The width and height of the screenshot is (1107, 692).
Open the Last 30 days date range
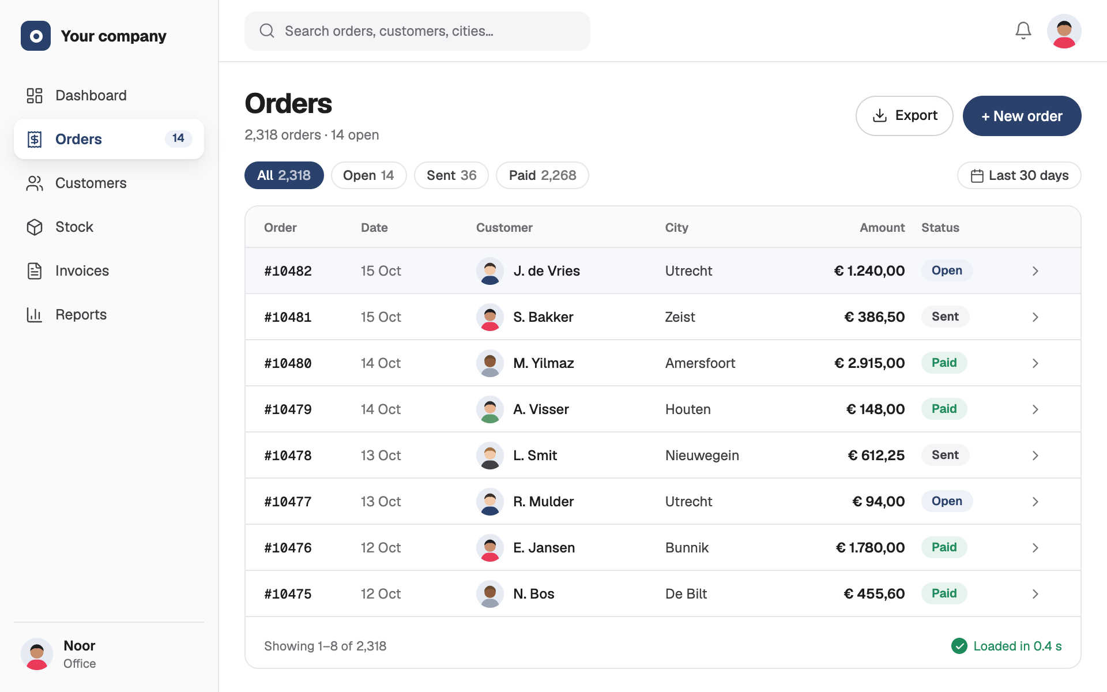click(x=1019, y=175)
